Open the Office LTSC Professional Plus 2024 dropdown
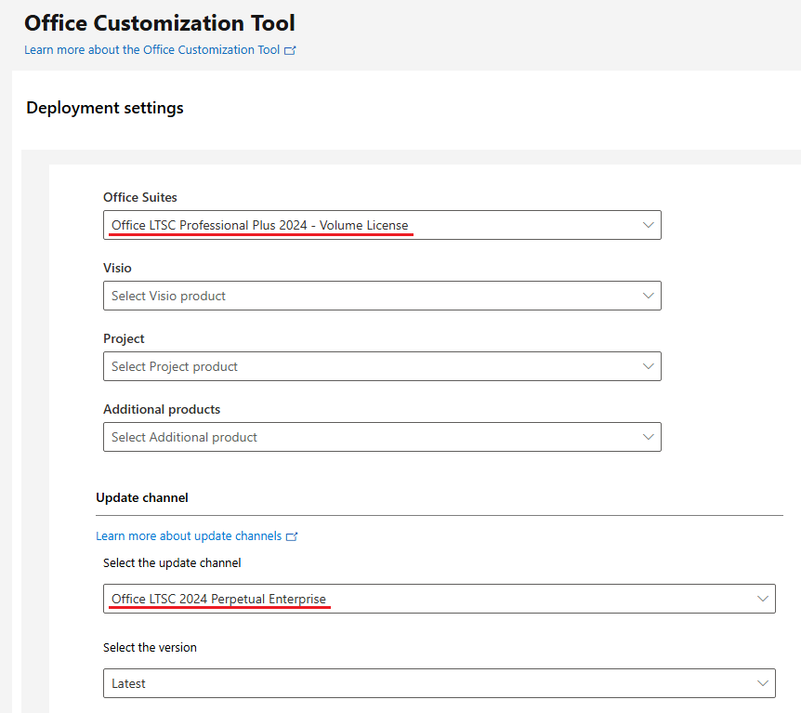This screenshot has height=713, width=801. click(372, 225)
